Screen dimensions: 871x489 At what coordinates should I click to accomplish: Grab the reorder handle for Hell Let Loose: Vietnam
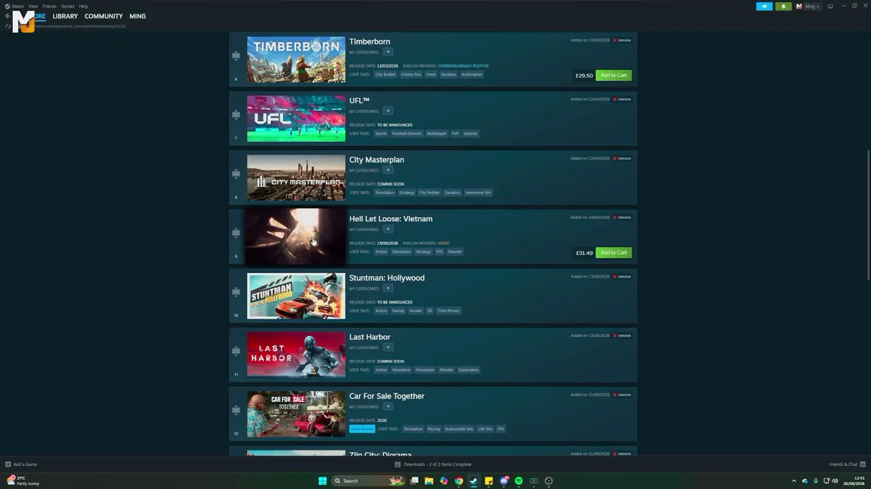coord(236,233)
